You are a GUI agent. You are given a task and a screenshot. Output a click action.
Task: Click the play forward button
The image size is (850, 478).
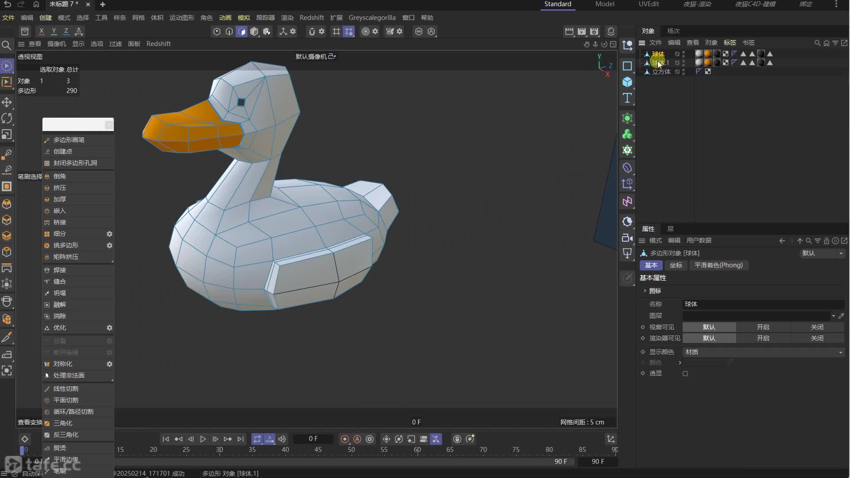pos(203,439)
